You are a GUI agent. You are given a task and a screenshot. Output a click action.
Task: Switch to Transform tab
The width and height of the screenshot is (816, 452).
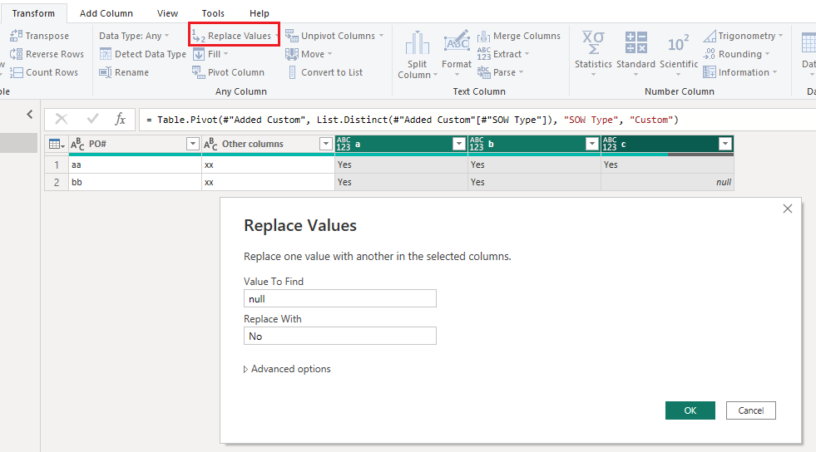33,13
